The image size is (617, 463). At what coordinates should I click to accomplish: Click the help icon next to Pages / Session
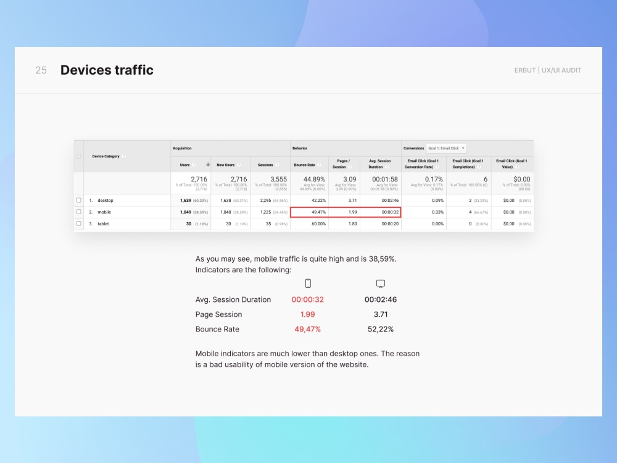coord(350,167)
